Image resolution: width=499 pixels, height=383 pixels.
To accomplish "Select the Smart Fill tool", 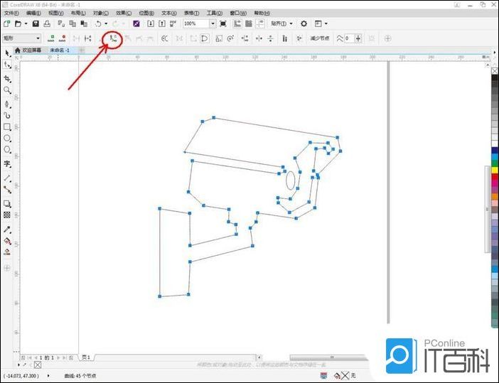I will (x=7, y=252).
